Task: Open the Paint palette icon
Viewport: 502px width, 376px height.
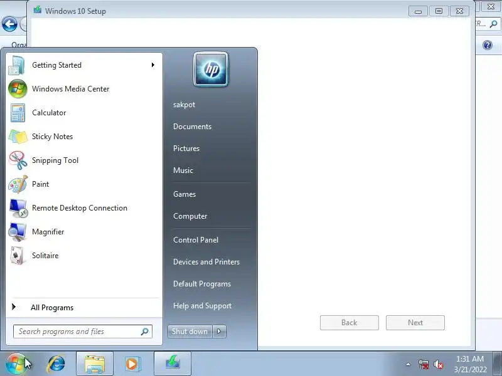Action: (18, 184)
